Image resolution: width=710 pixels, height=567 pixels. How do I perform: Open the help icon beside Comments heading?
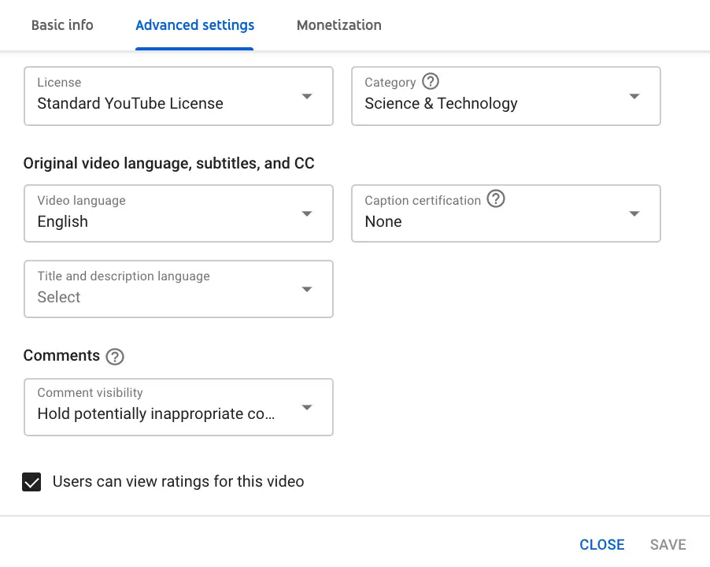click(x=115, y=357)
